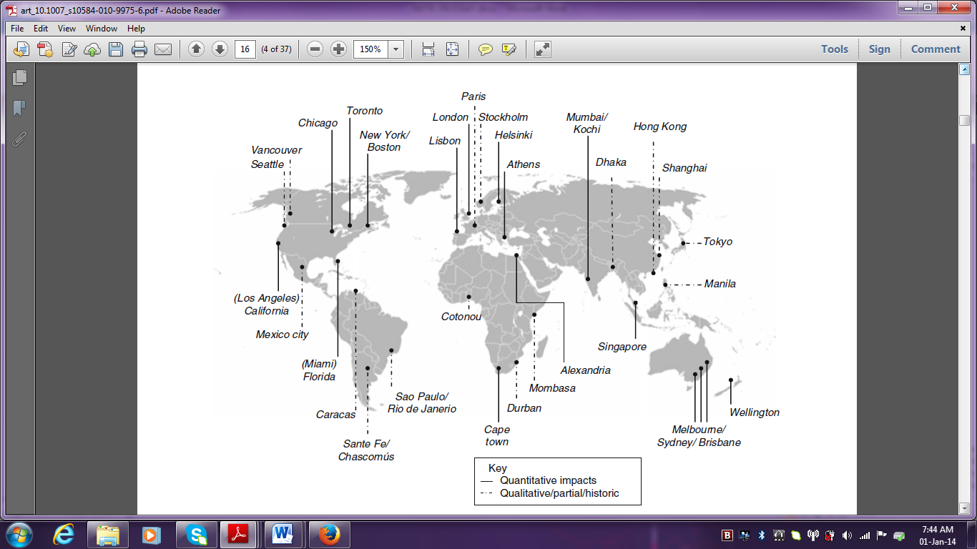This screenshot has height=549, width=977.
Task: Add a sticky note comment
Action: 486,49
